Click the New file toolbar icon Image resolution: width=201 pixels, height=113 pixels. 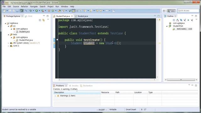click(x=4, y=11)
